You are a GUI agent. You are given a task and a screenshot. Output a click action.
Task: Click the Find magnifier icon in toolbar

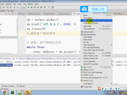point(7,7)
